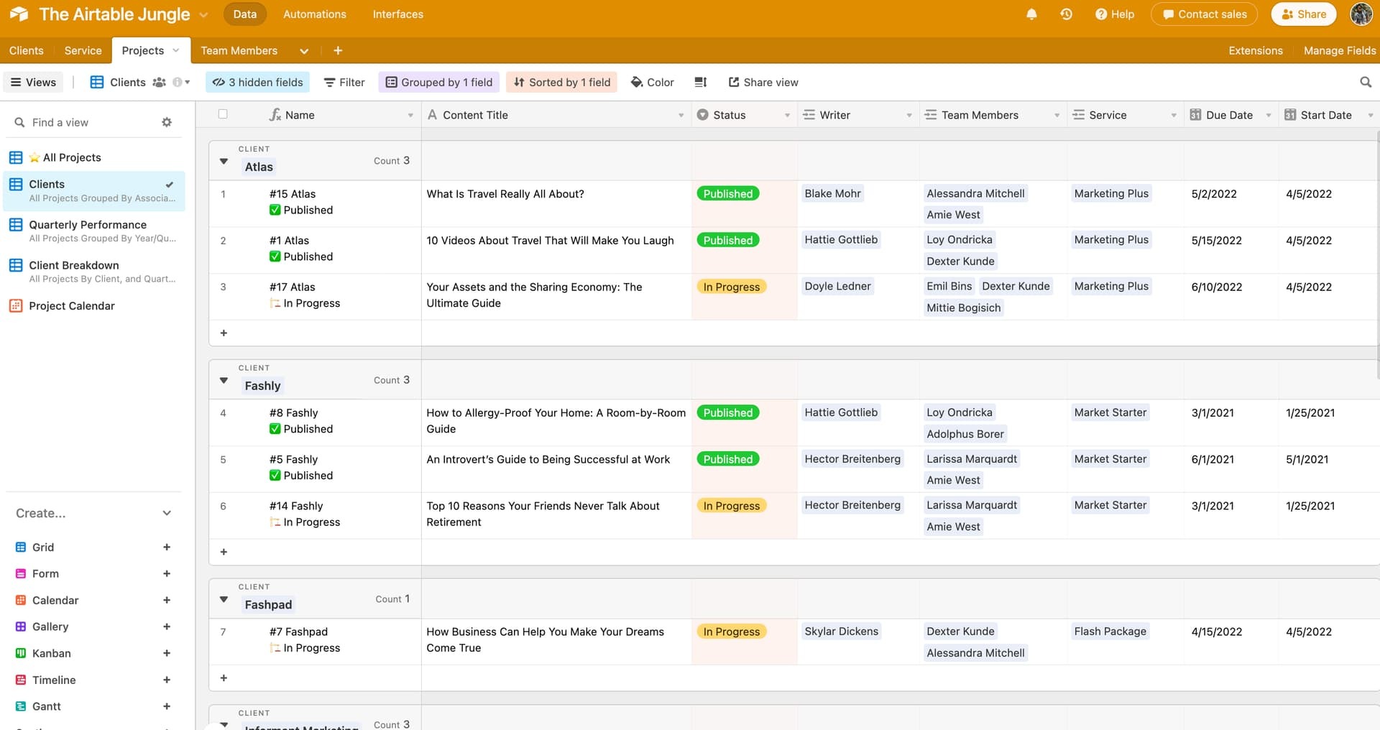Open Sorted by 1 field settings
Screen dimensions: 1380x730
(x=561, y=82)
